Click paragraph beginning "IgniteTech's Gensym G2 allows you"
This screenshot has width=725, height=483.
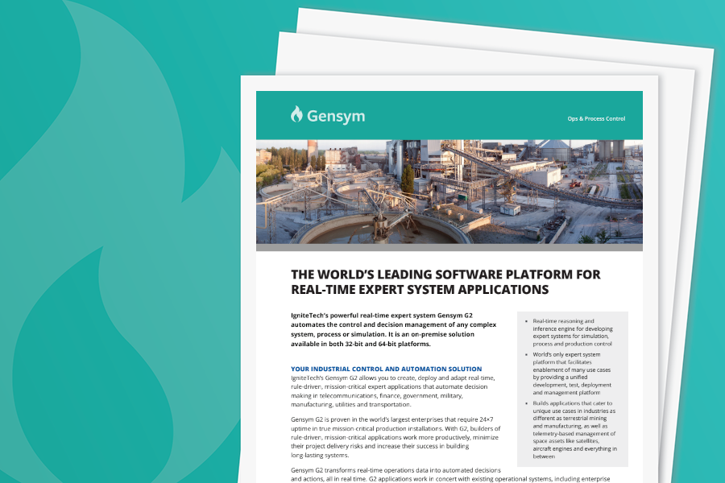[x=392, y=391]
